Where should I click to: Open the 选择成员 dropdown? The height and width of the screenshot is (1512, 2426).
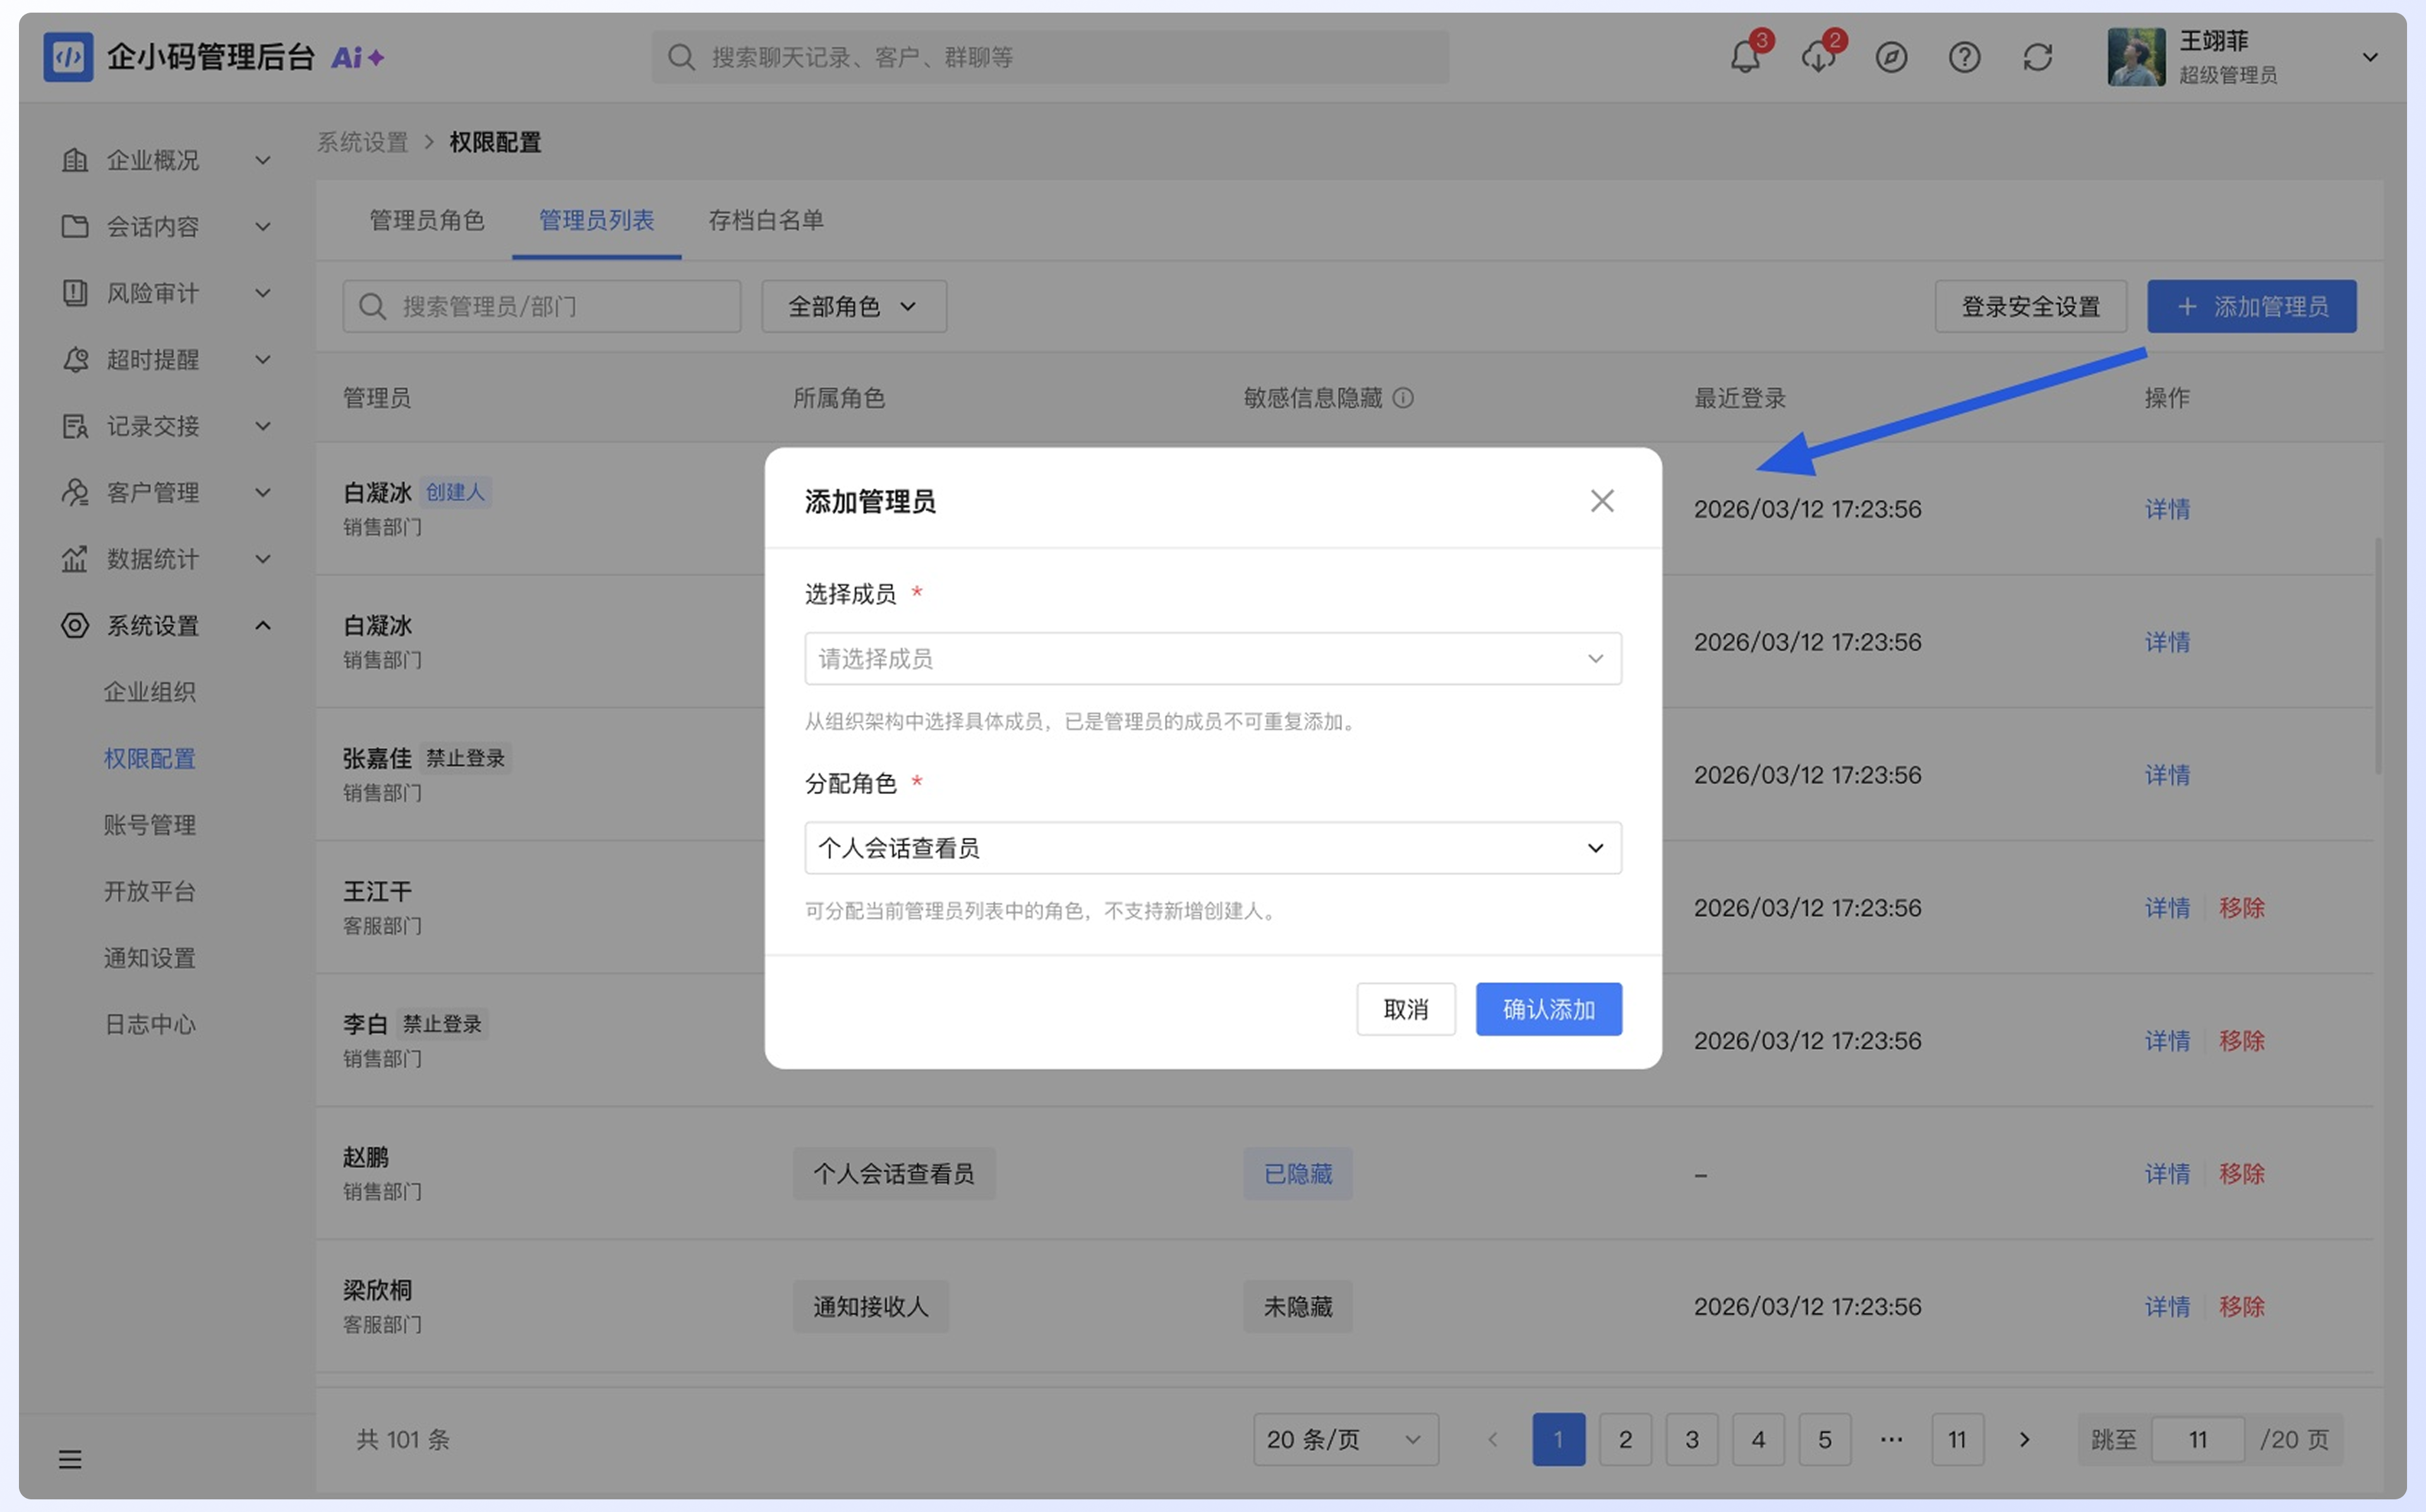click(x=1212, y=658)
